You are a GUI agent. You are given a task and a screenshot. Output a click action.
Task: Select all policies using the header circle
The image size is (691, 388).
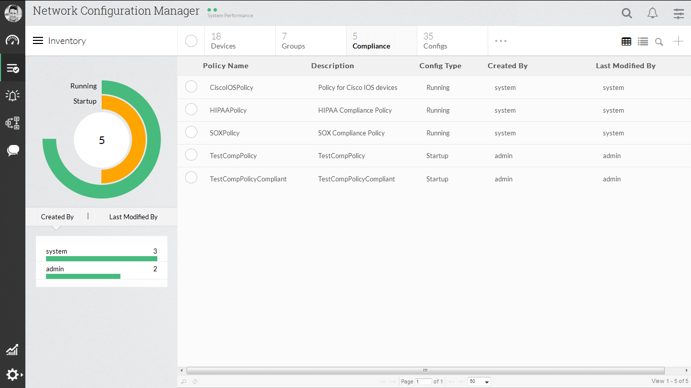[x=191, y=41]
